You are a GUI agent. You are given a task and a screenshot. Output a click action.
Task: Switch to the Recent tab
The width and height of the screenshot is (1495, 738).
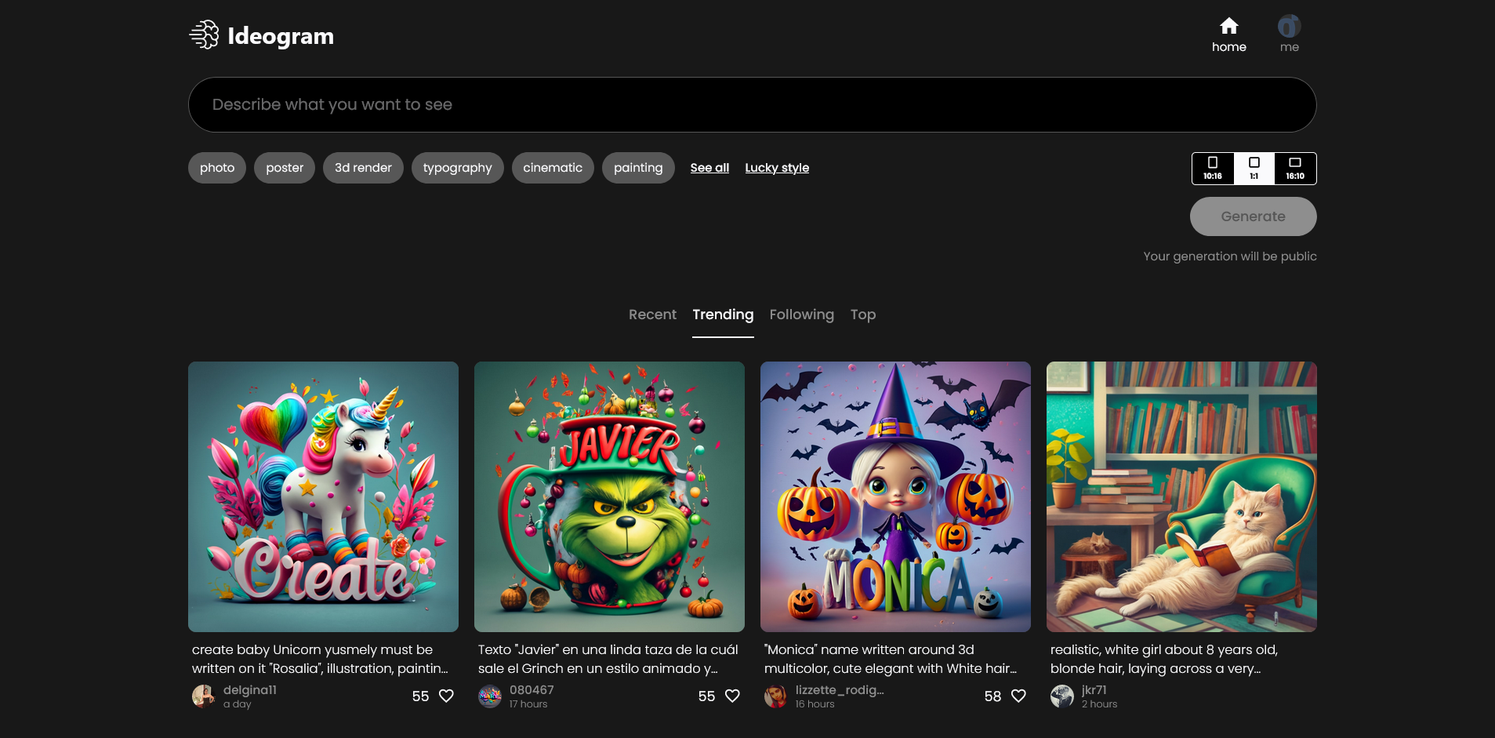[652, 314]
